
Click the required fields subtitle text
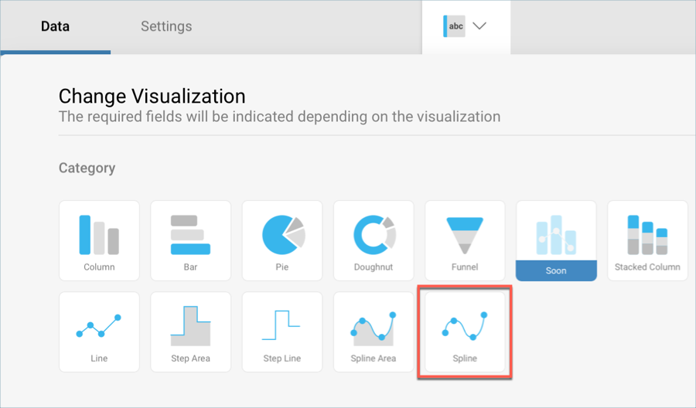[279, 117]
